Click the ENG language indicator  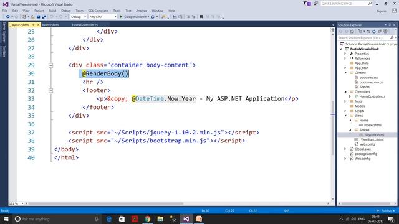[362, 219]
